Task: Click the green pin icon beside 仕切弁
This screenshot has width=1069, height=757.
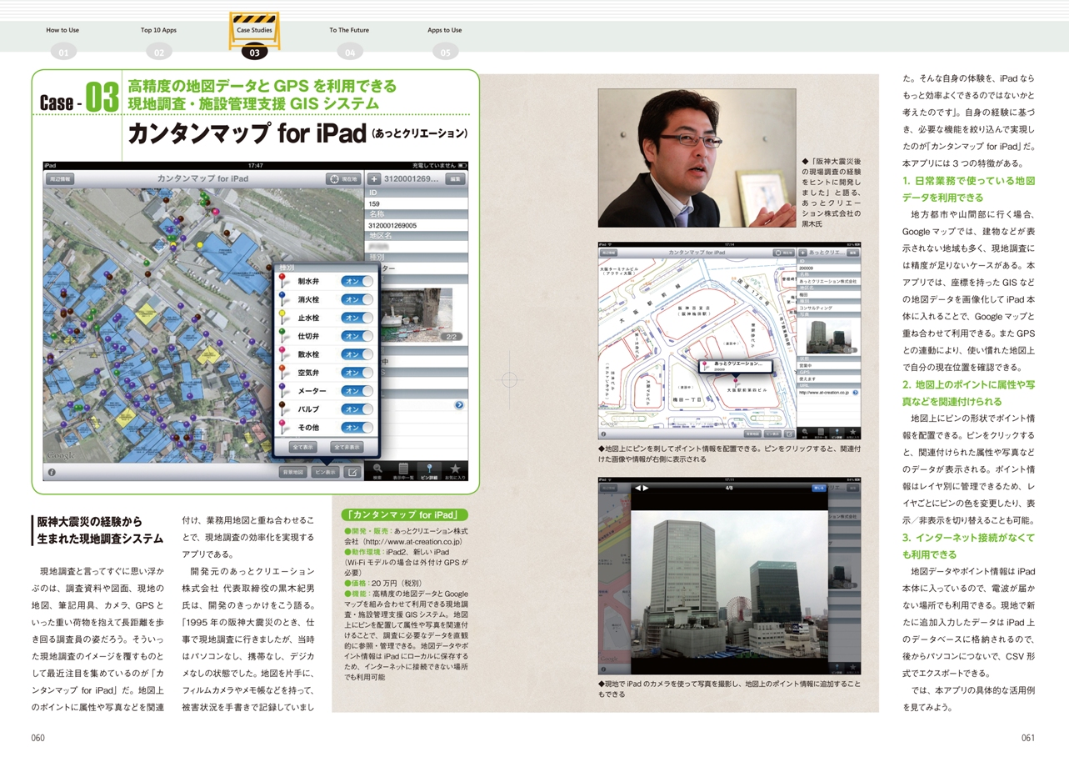Action: point(283,336)
